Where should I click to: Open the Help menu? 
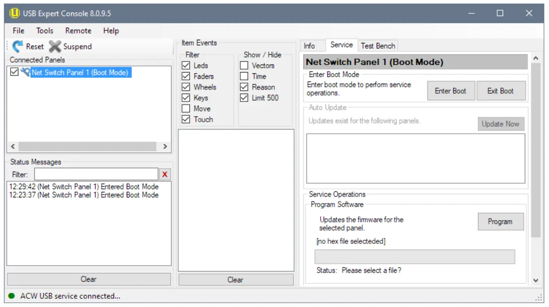click(111, 31)
